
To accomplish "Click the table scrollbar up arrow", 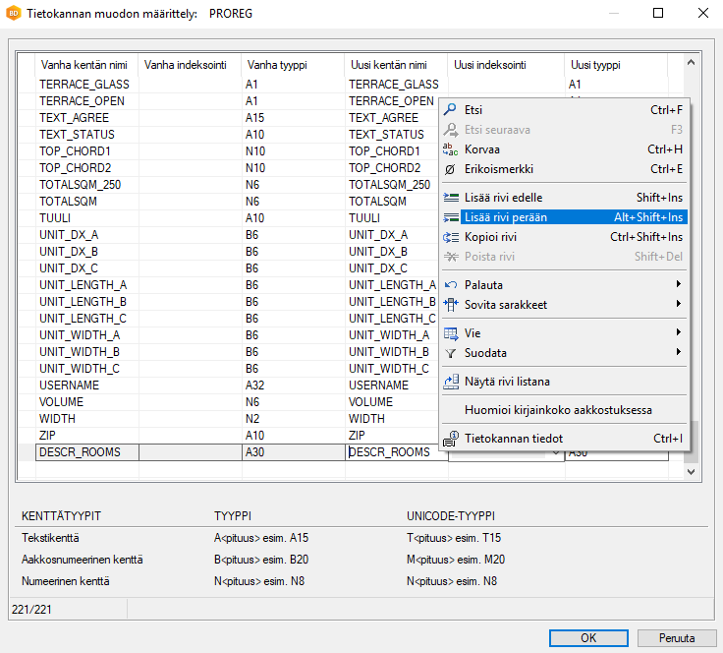I will coord(691,63).
